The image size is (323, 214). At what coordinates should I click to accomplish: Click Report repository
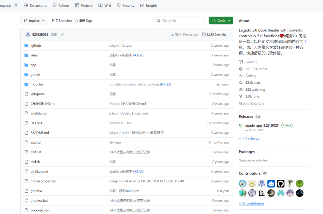point(251,103)
